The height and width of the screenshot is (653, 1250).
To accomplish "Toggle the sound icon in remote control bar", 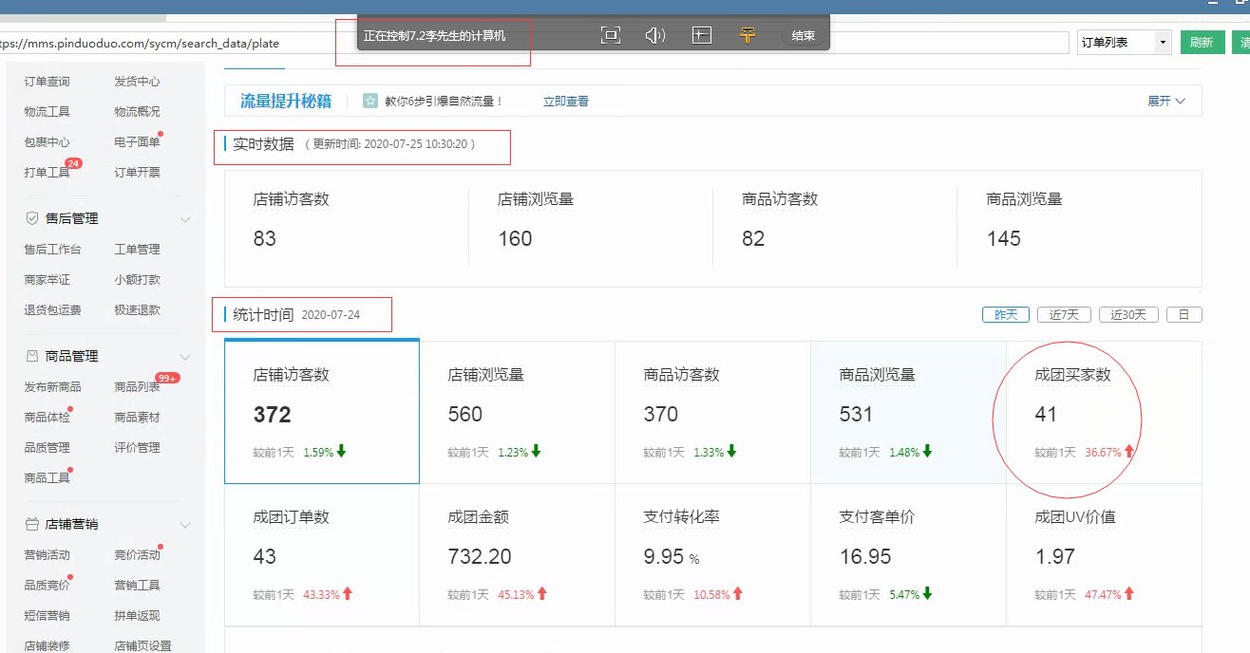I will point(655,35).
